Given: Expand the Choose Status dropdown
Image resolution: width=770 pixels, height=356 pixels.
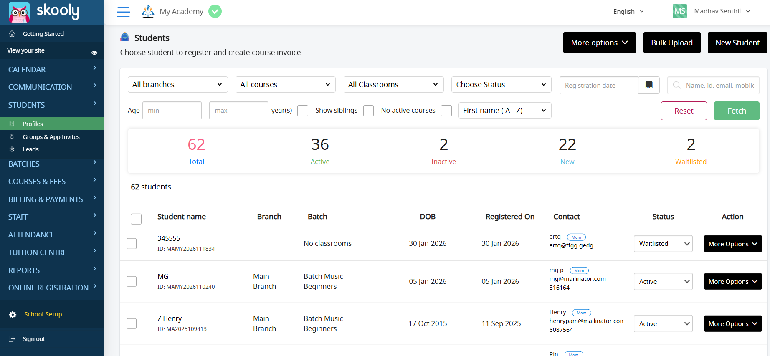Looking at the screenshot, I should (501, 85).
